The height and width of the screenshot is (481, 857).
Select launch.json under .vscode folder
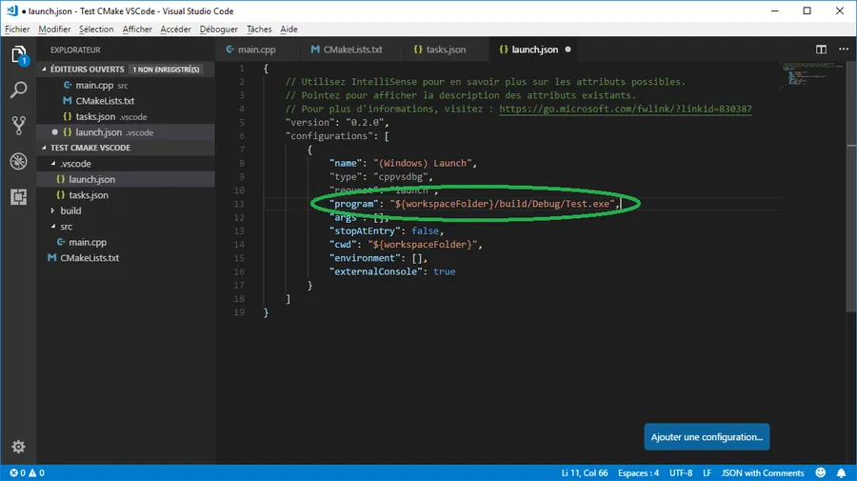click(126, 179)
